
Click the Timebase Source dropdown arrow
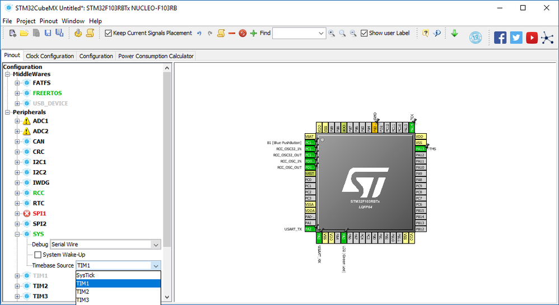point(156,265)
